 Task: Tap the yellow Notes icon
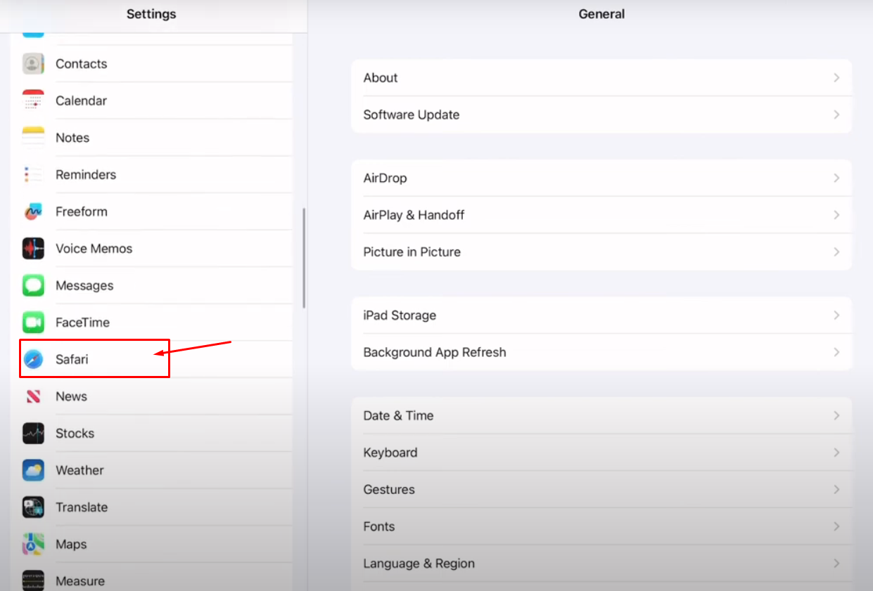coord(33,138)
